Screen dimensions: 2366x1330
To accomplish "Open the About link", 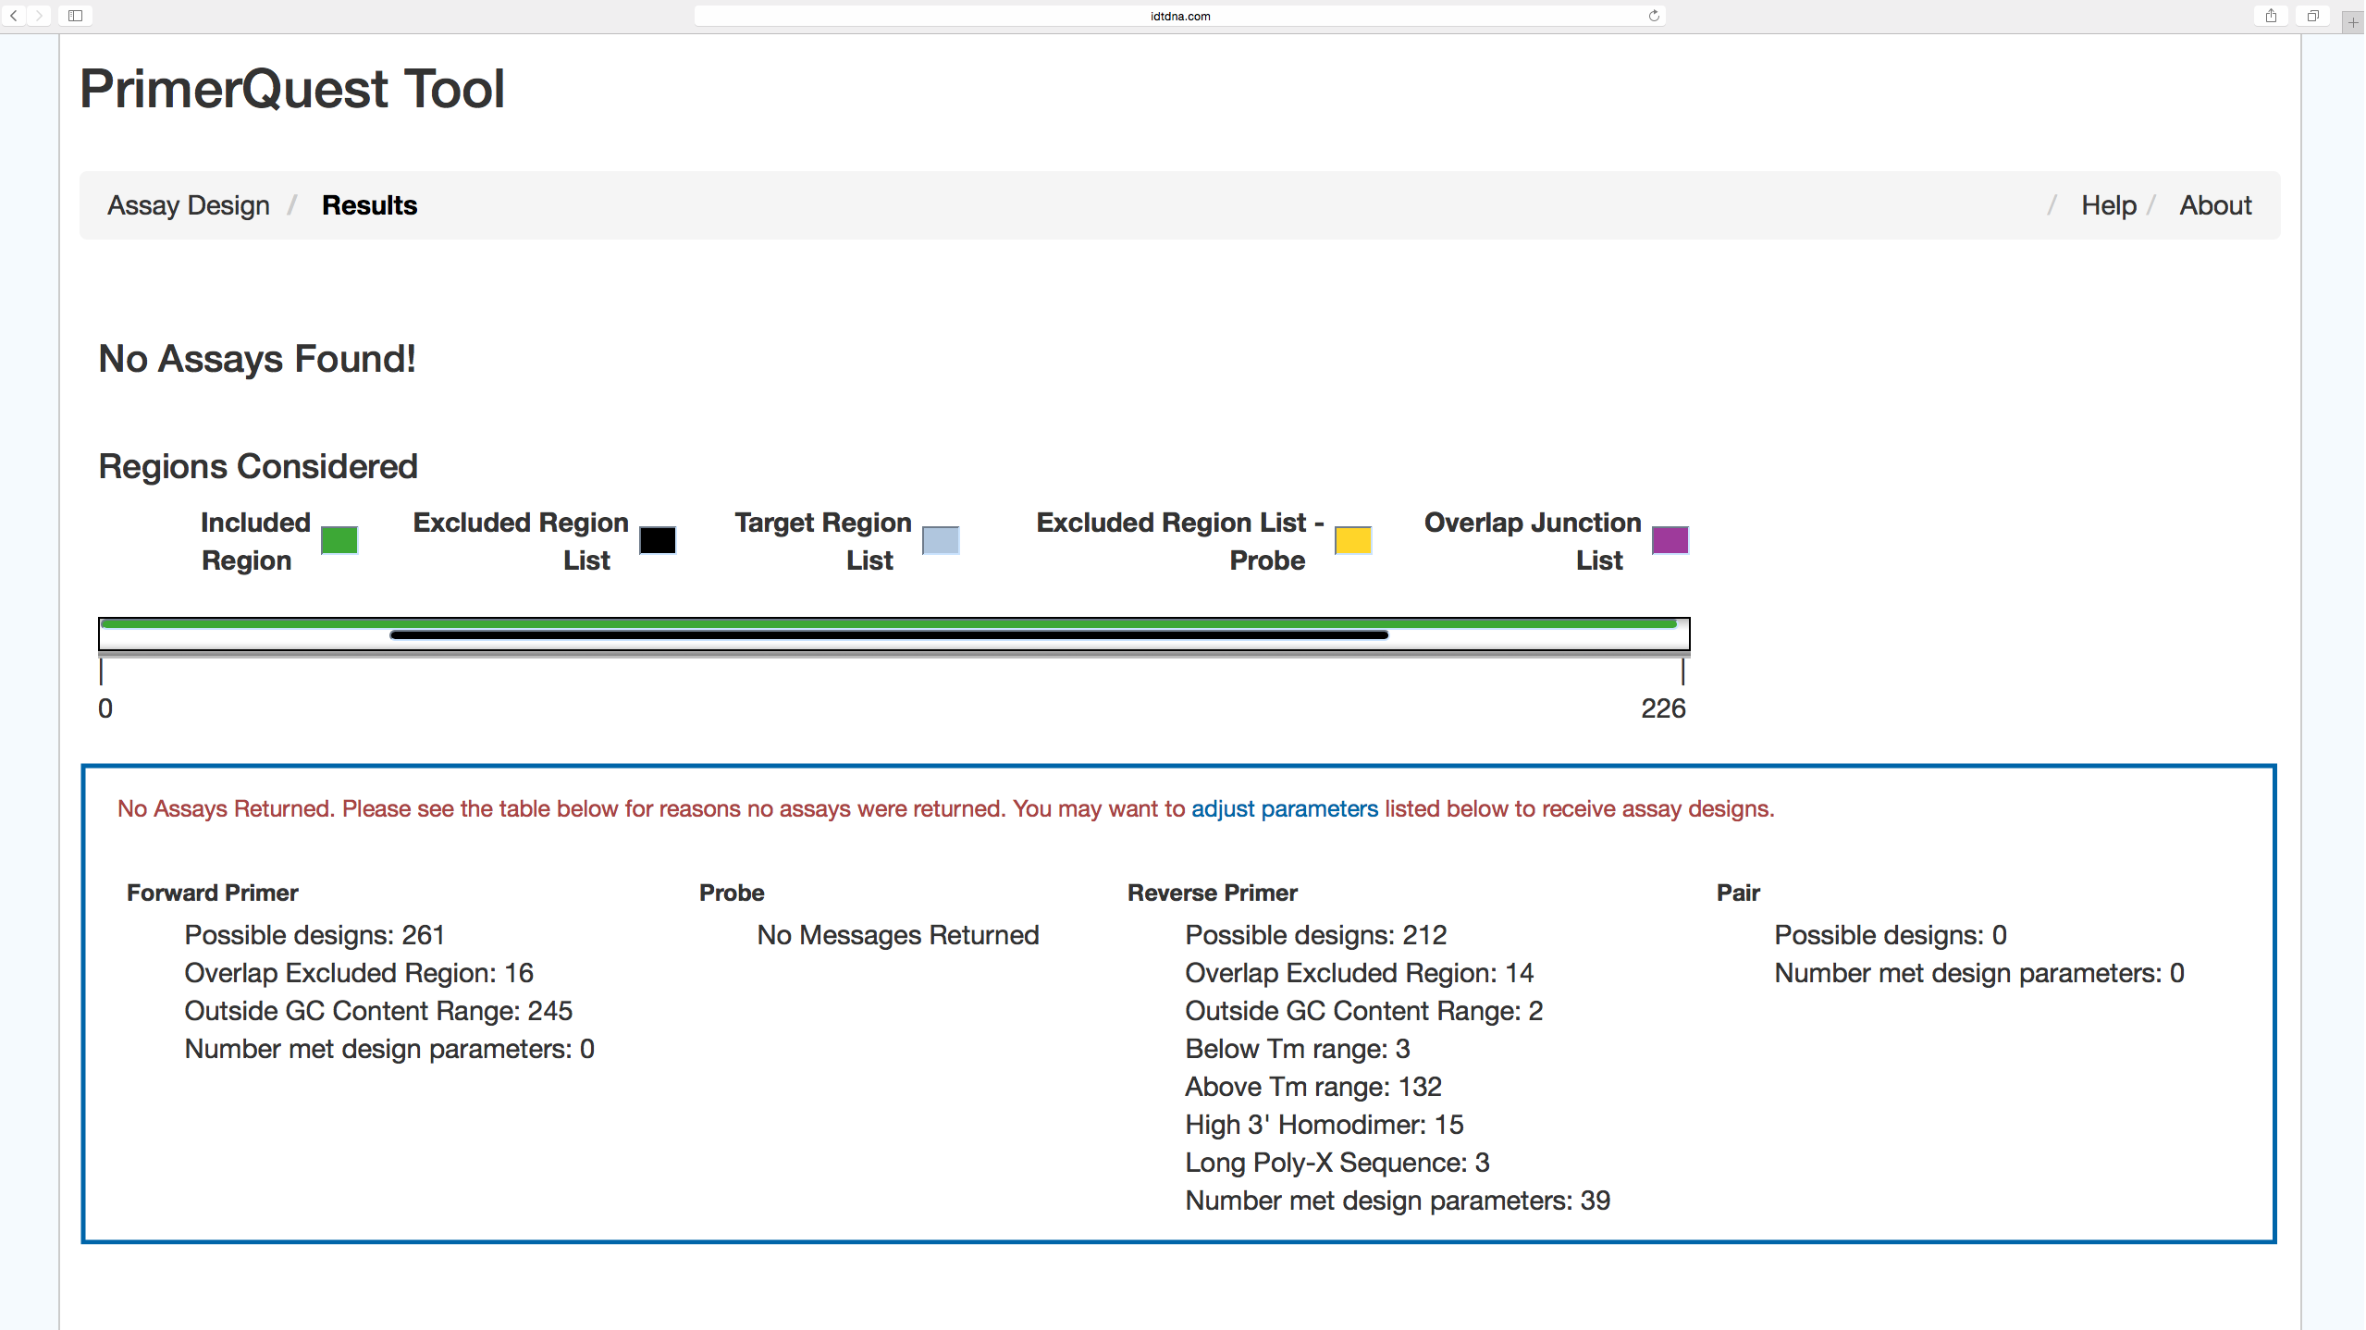I will 2215,205.
